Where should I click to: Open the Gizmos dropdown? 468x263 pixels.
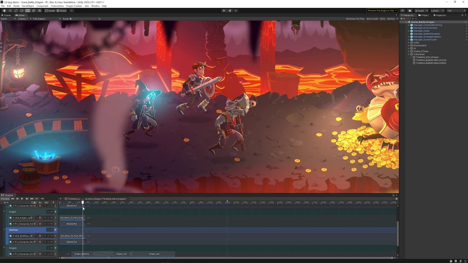click(x=392, y=19)
